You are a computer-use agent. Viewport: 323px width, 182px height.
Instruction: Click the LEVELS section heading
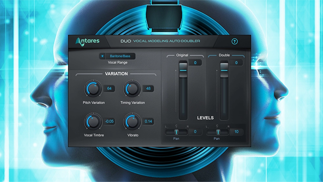(x=205, y=118)
